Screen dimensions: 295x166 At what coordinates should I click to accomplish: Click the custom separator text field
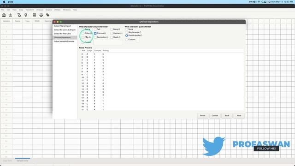[x=108, y=42]
